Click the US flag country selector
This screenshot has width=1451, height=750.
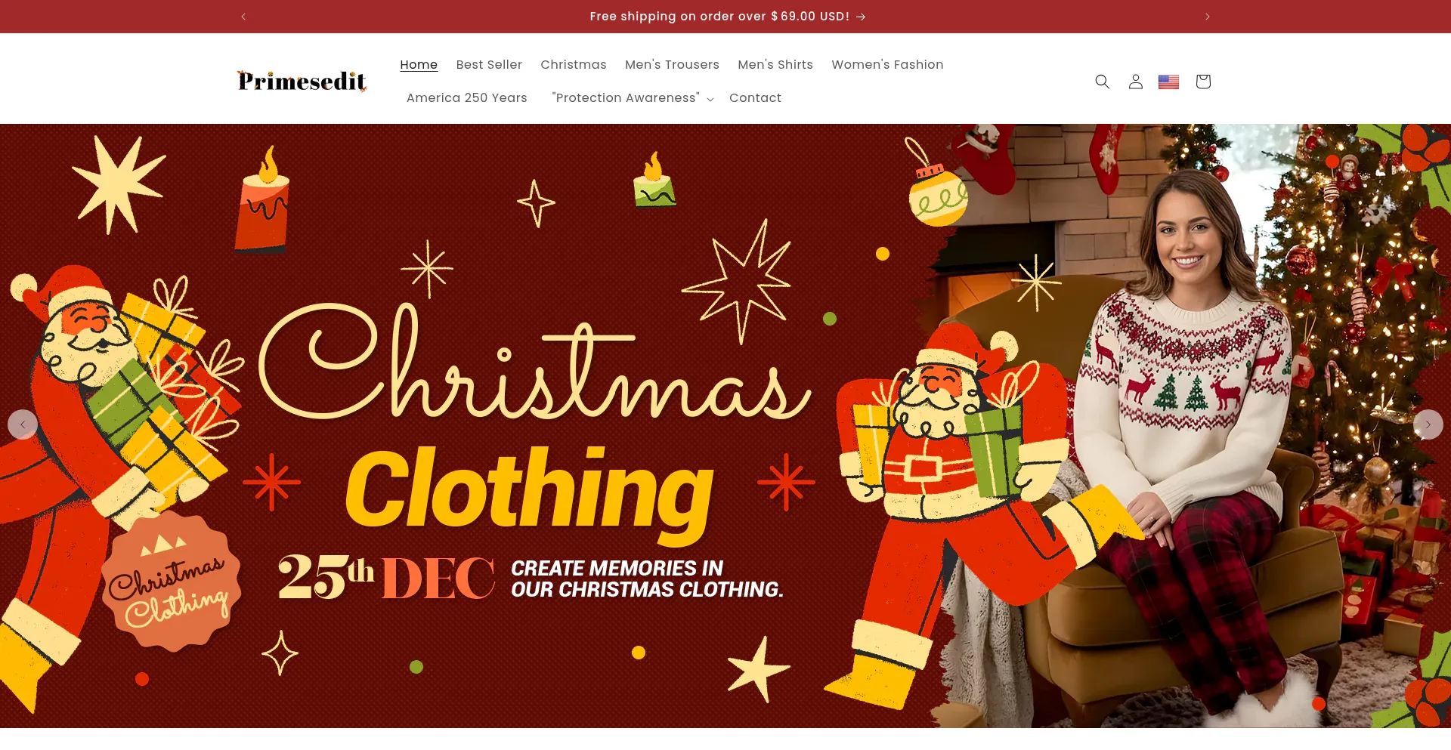(x=1168, y=82)
